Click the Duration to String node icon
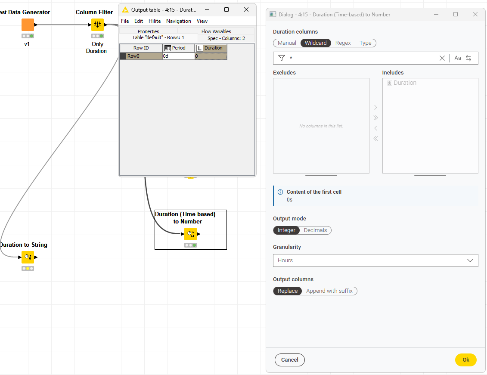487x375 pixels. (x=28, y=257)
